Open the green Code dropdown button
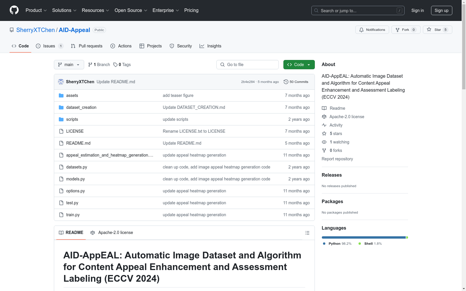The width and height of the screenshot is (466, 291). point(299,65)
